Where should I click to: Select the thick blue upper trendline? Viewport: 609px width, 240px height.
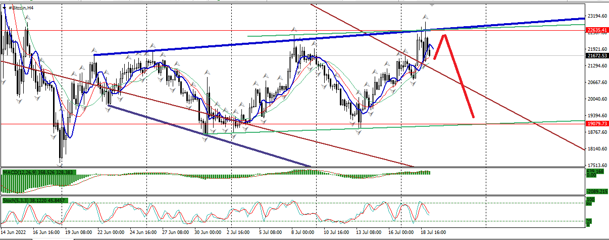[x=252, y=43]
